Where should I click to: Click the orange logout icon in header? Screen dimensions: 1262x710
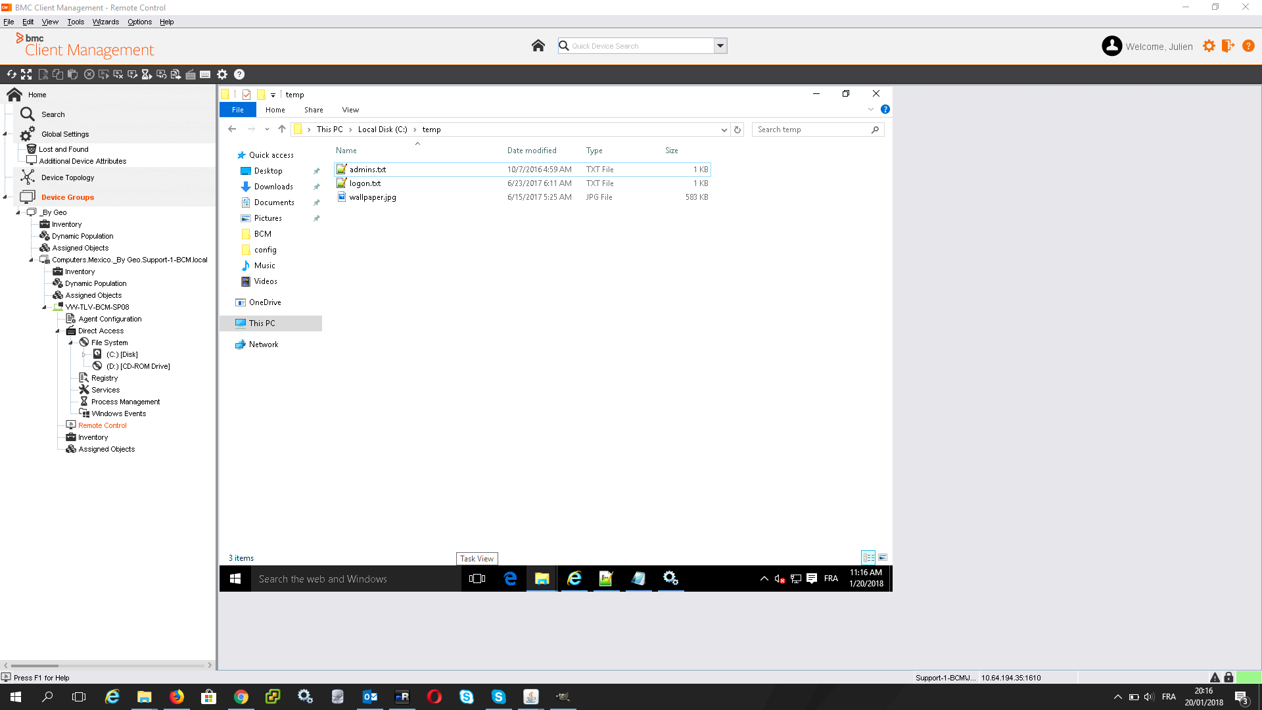click(1228, 46)
